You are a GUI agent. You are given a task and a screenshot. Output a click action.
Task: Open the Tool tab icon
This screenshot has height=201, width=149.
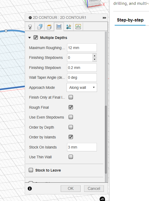(30, 27)
